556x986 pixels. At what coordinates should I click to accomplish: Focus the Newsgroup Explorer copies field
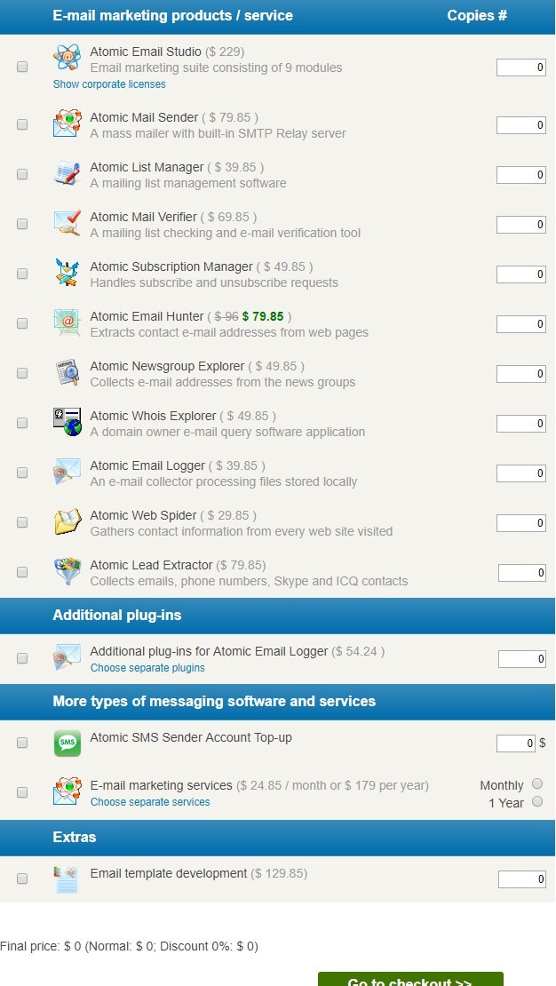520,373
